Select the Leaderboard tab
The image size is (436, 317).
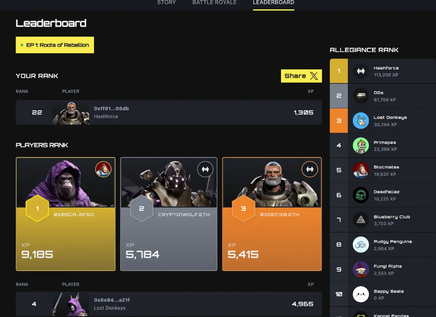pyautogui.click(x=274, y=3)
